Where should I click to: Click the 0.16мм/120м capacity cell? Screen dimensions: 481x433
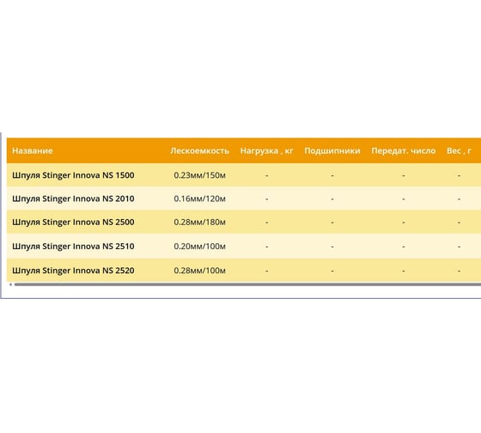pyautogui.click(x=199, y=198)
